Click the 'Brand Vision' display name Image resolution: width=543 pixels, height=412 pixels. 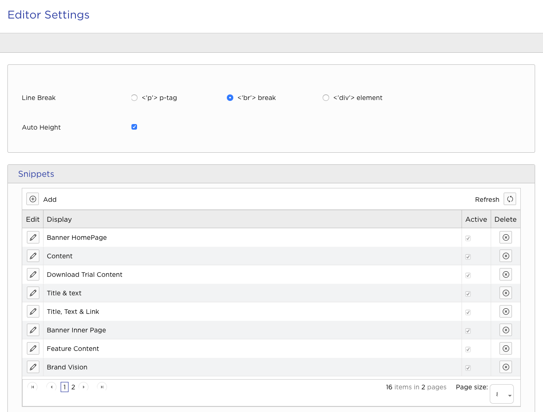(67, 367)
